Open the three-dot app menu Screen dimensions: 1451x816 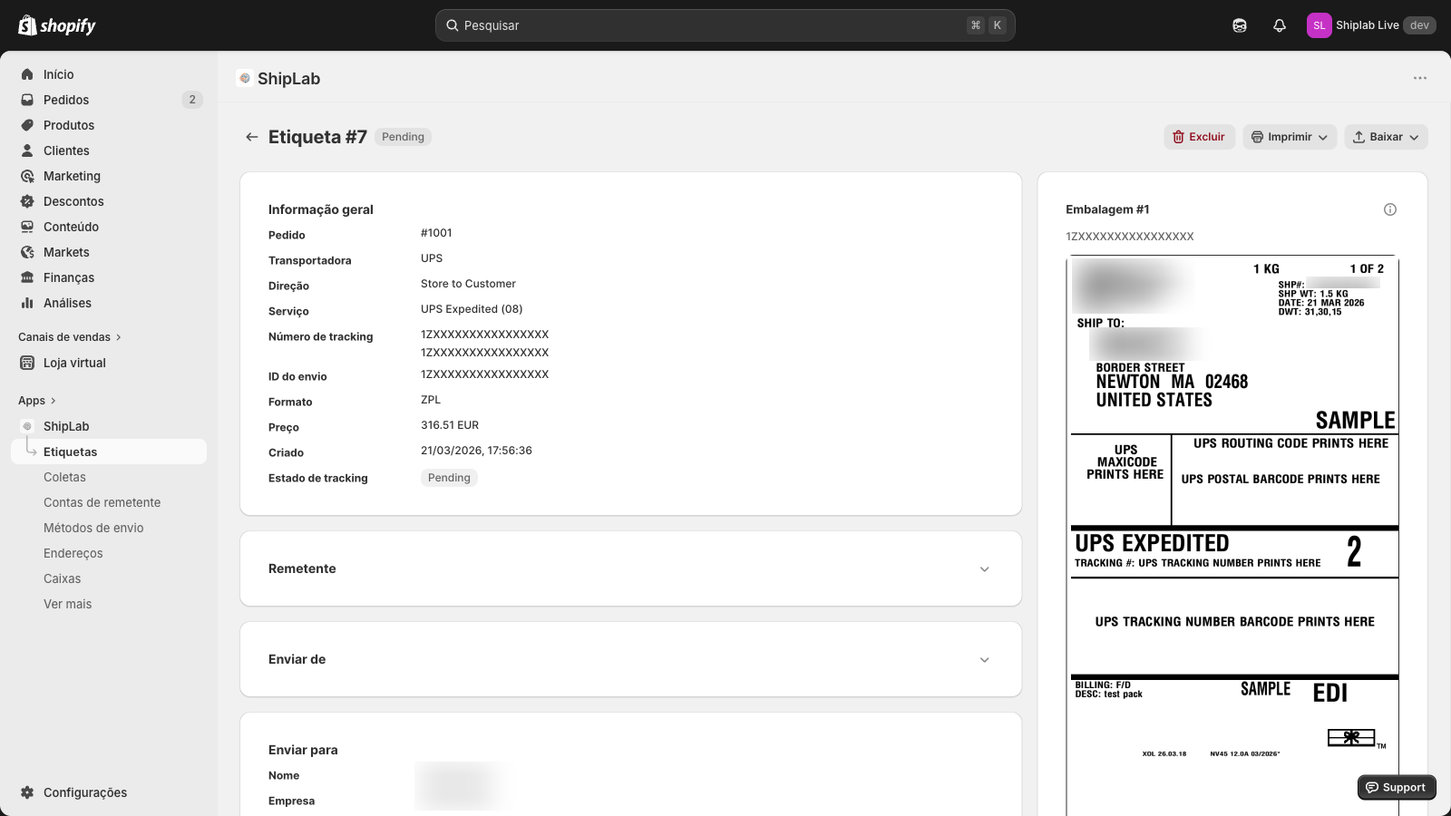[1420, 78]
